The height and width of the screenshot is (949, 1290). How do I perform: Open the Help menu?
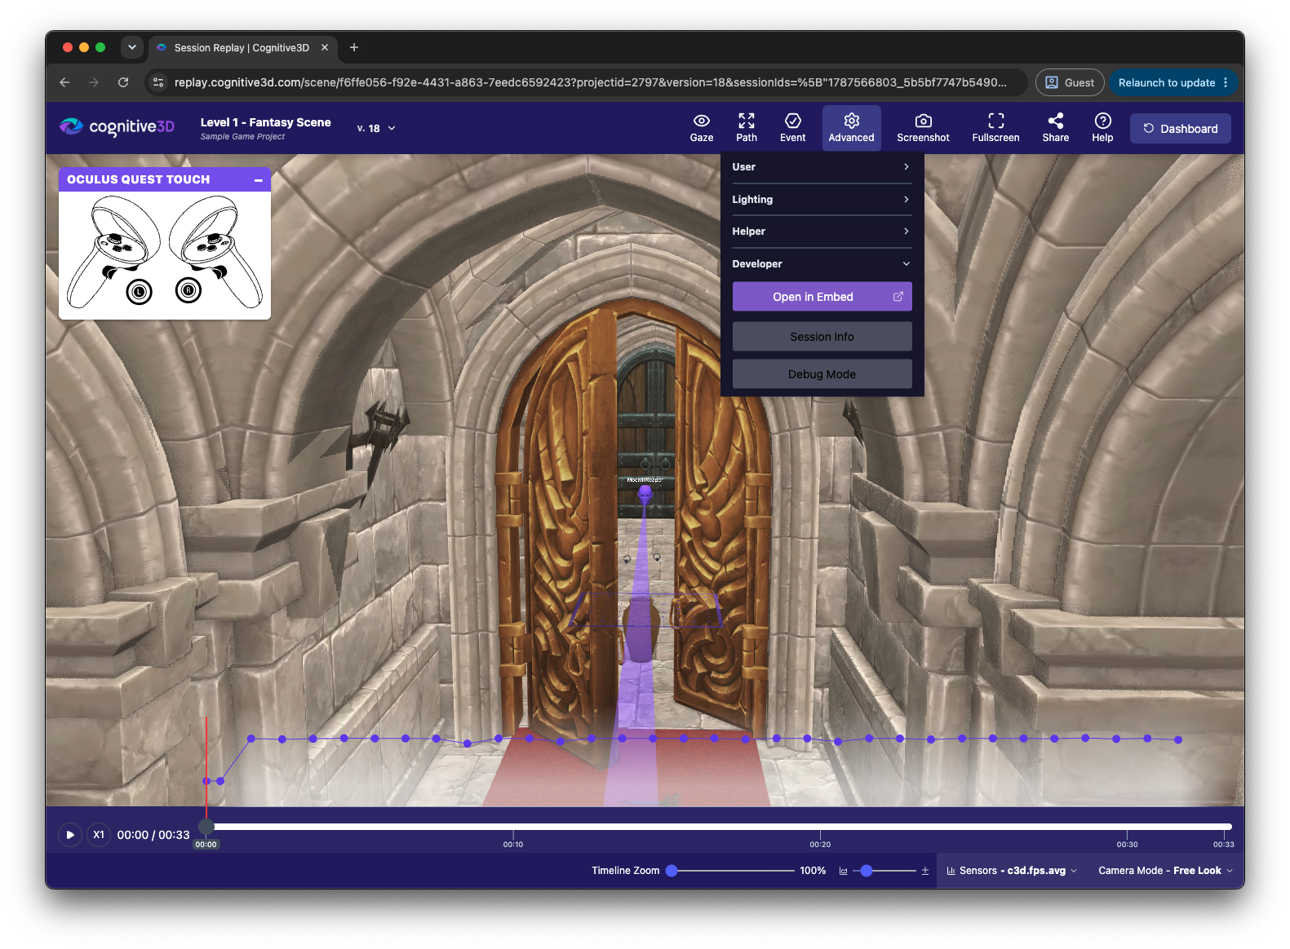point(1102,128)
